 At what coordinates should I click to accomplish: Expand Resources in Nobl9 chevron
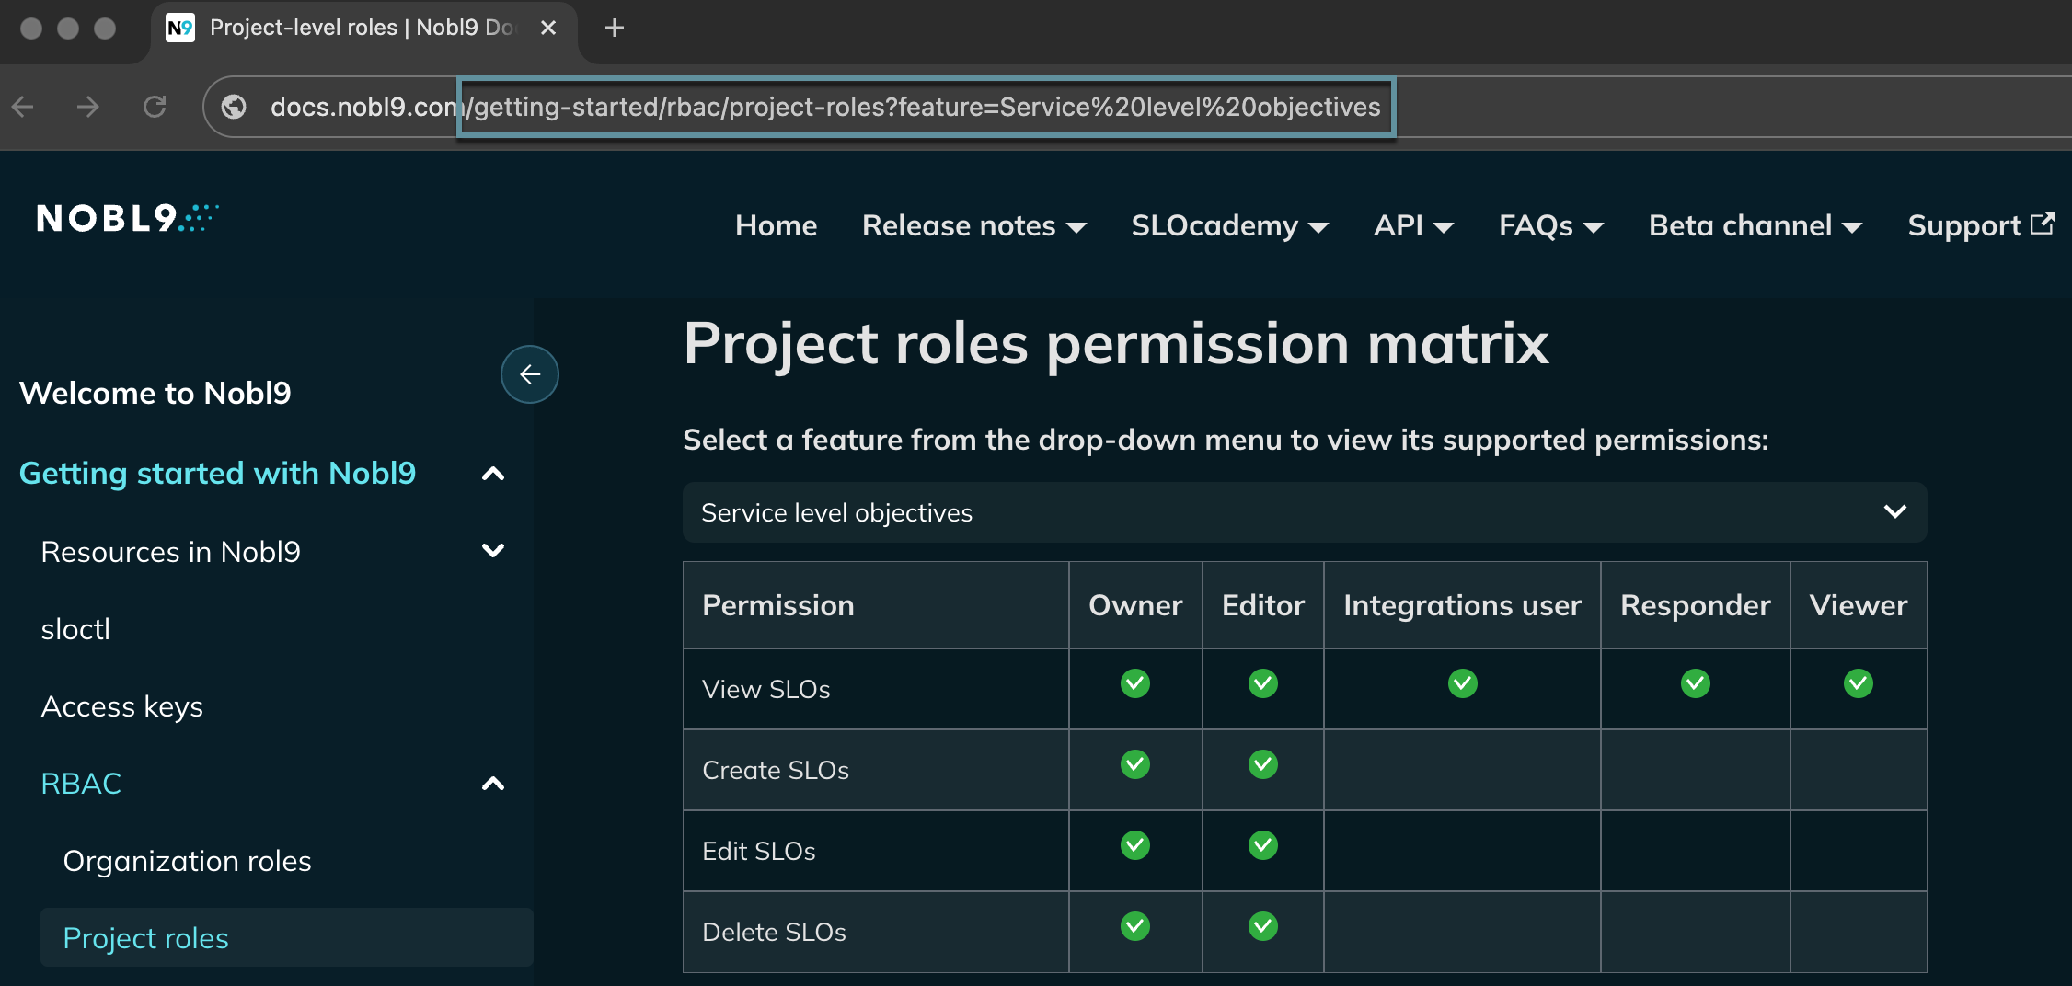click(493, 551)
